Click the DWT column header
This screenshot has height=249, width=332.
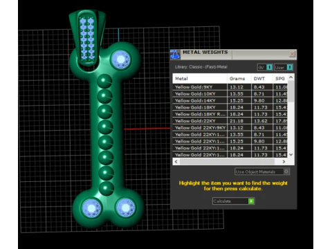coord(262,79)
